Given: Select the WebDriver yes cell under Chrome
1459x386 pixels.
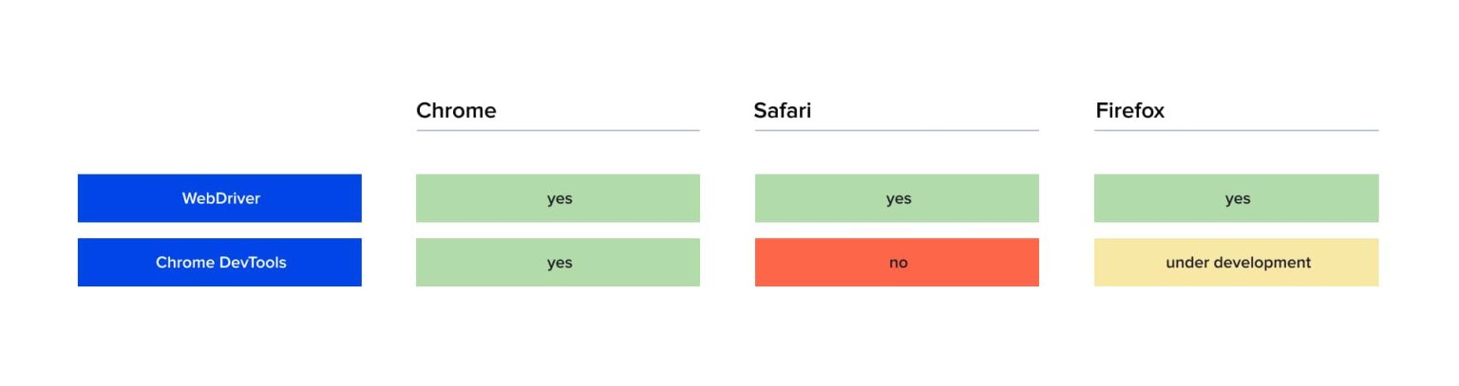Looking at the screenshot, I should pyautogui.click(x=558, y=198).
